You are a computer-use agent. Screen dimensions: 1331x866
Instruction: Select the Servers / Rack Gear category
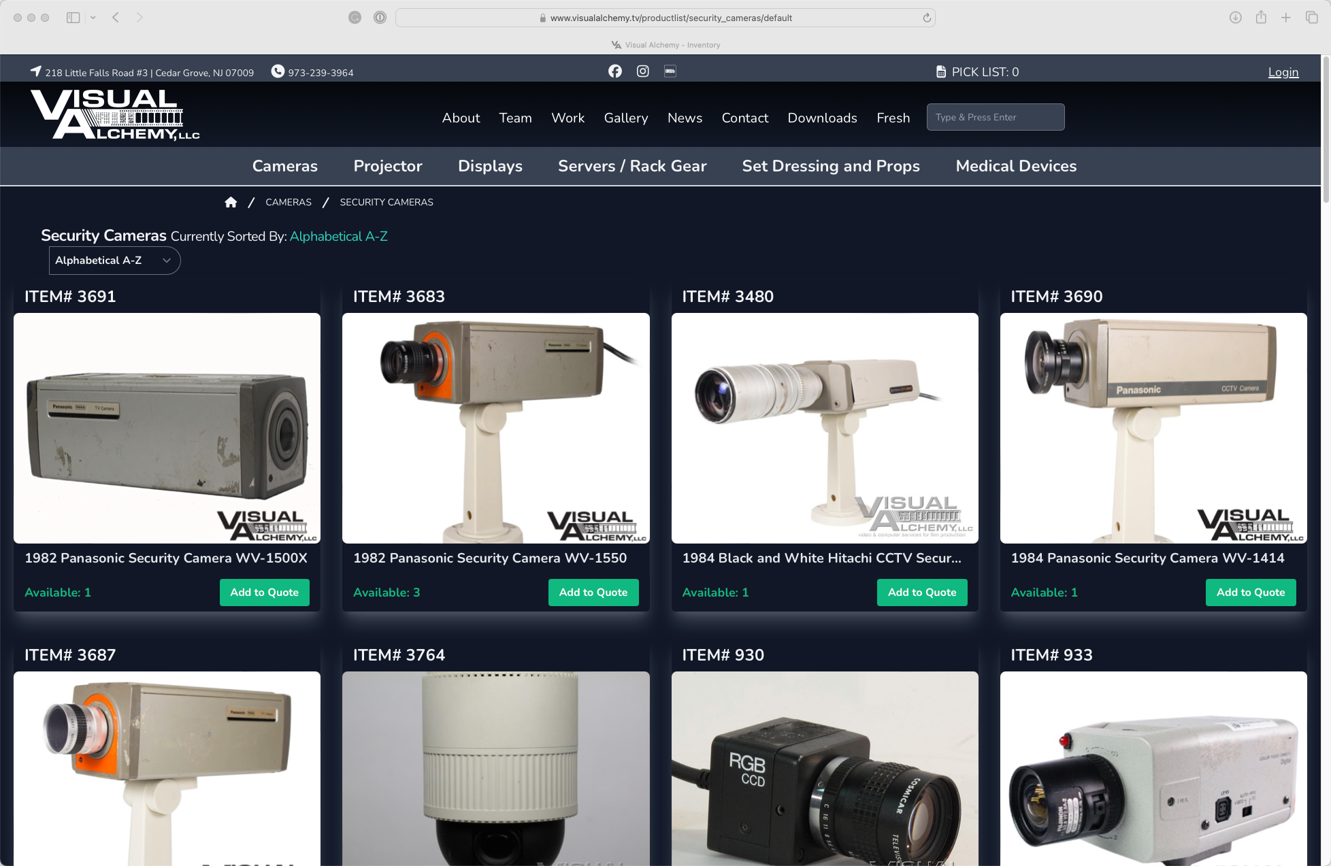click(632, 166)
